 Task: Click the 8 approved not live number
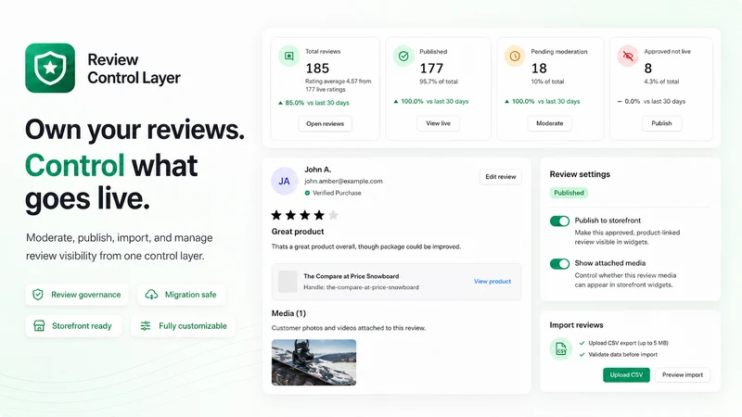tap(648, 69)
